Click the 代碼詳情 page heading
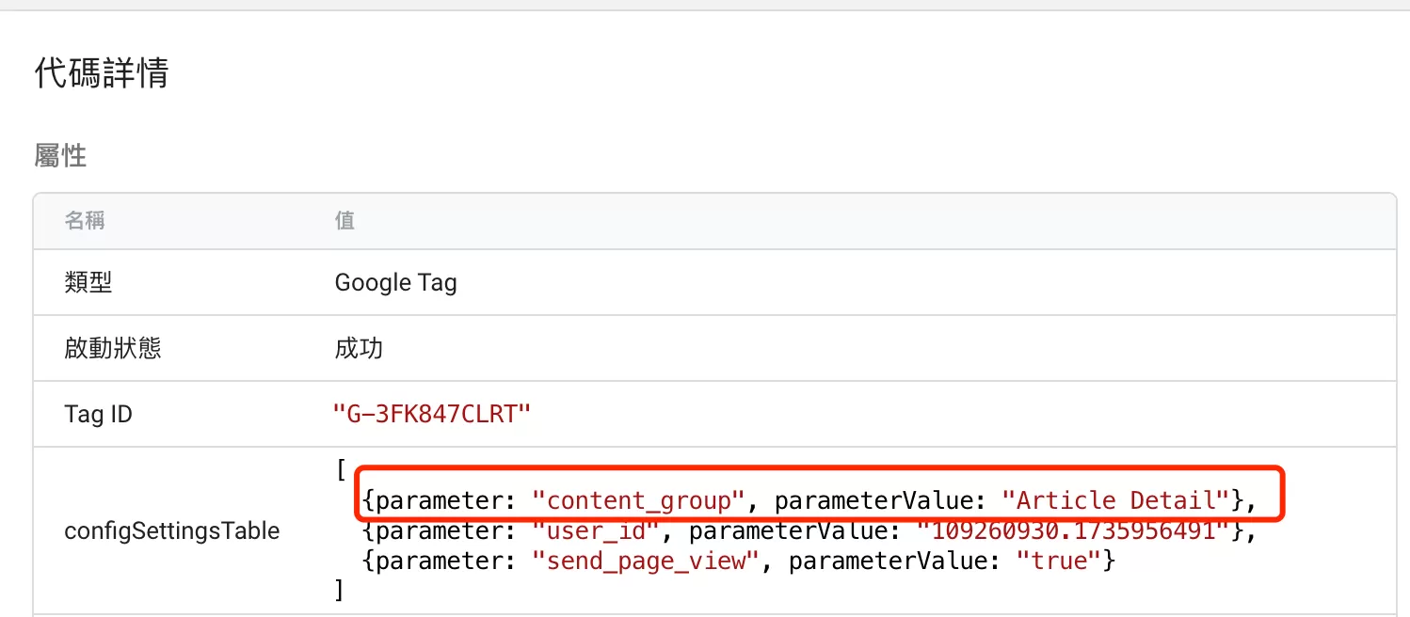Screen dimensions: 1410x617 tap(102, 72)
